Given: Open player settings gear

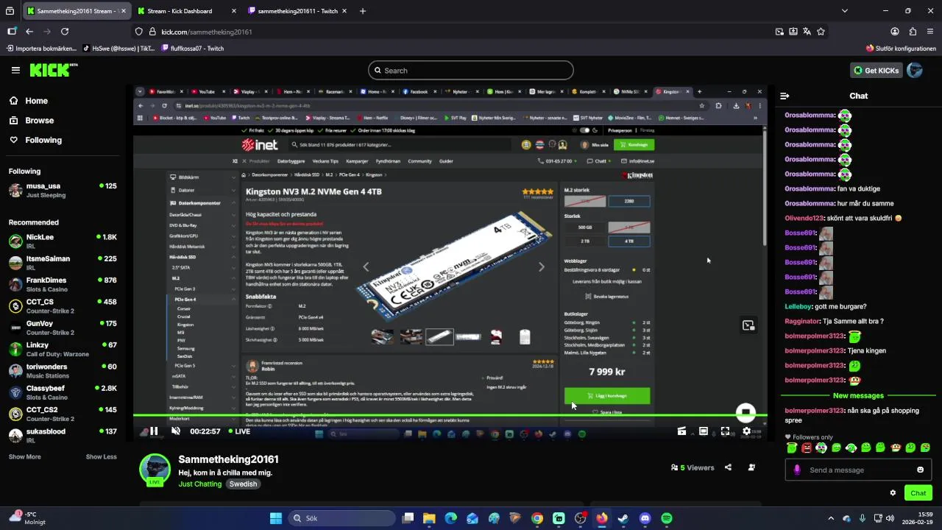Looking at the screenshot, I should (747, 431).
